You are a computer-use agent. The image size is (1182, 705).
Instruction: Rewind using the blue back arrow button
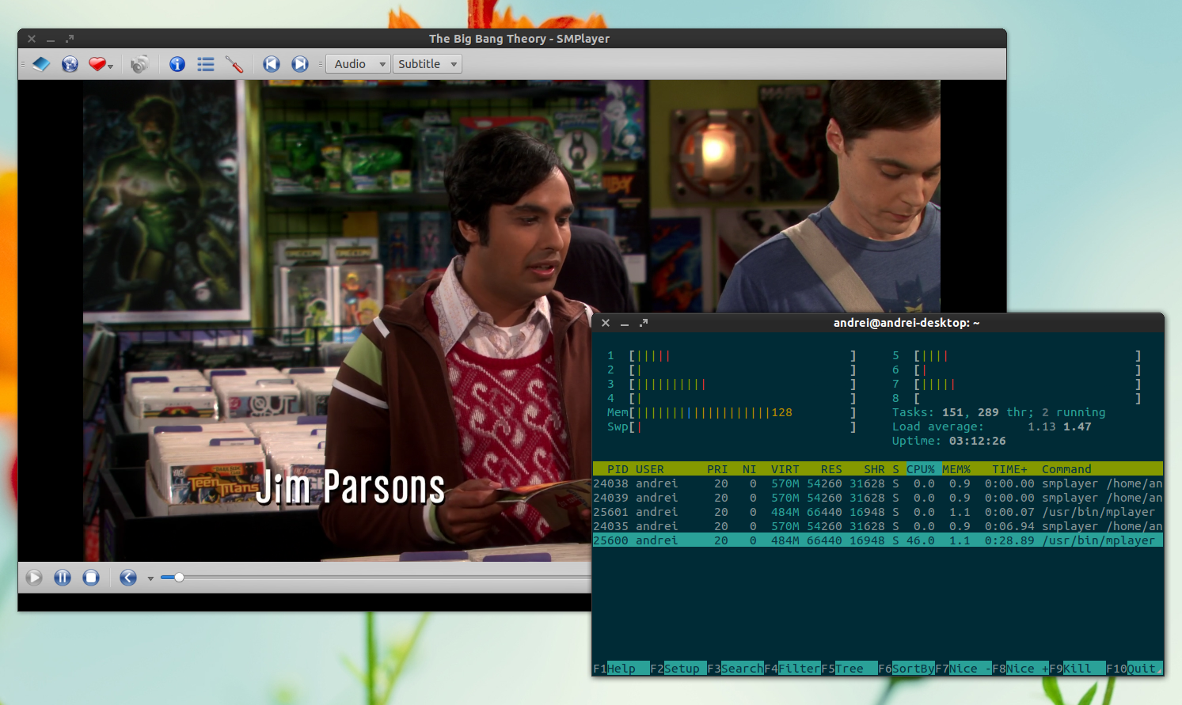[x=128, y=578]
